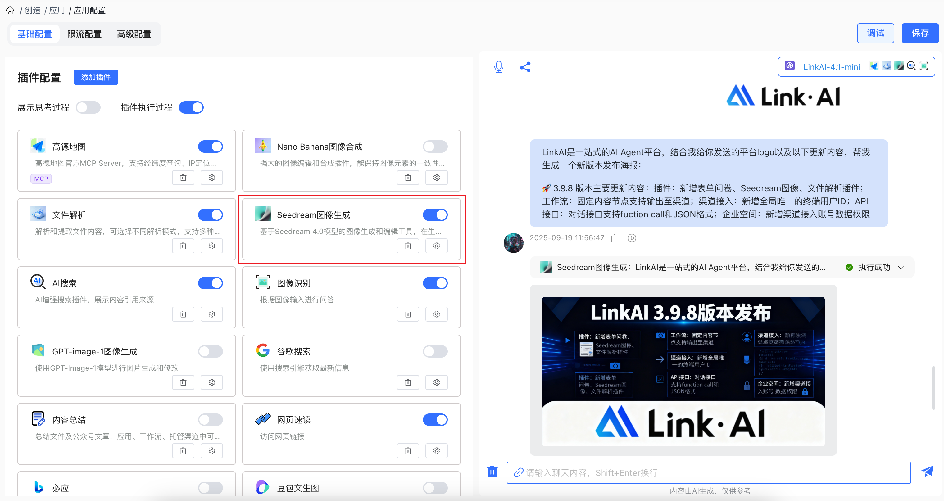The height and width of the screenshot is (501, 944).
Task: Click the attachment link icon in chat input
Action: [x=518, y=473]
